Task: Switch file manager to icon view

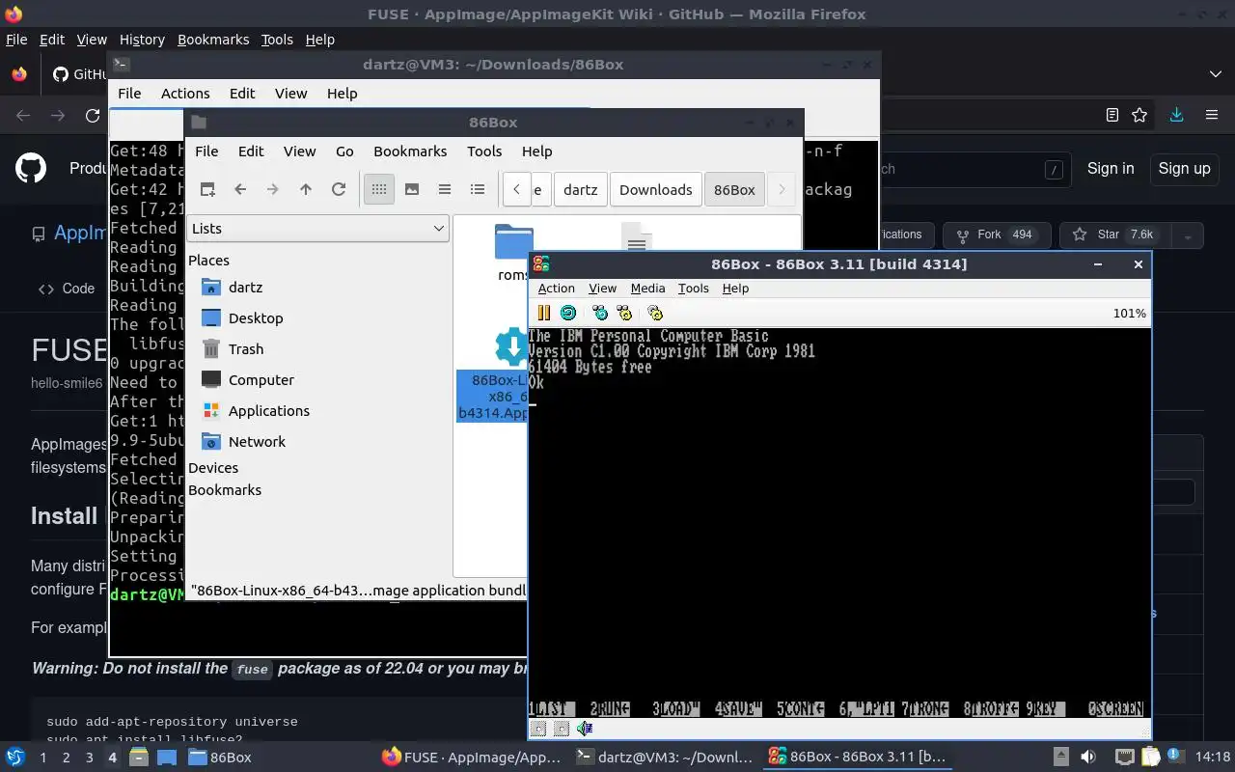Action: tap(379, 189)
